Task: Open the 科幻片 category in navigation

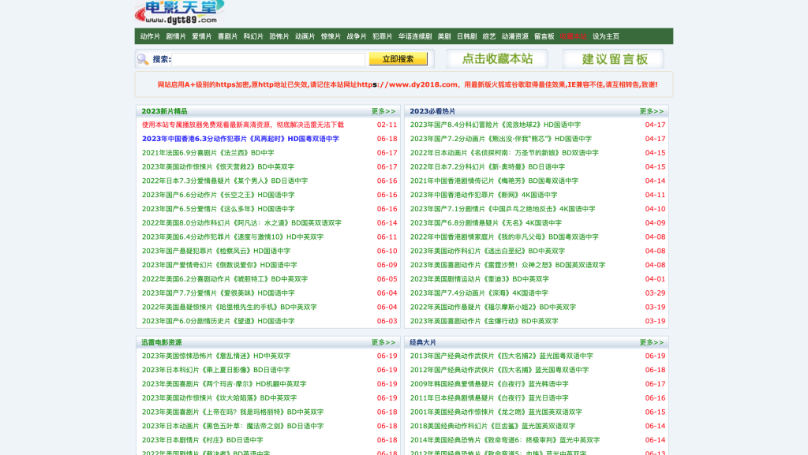Action: [253, 36]
